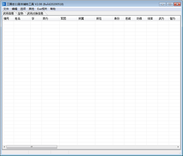Minimize the 三国志11剧本辅助工具 window
The width and height of the screenshot is (183, 156).
[162, 4]
